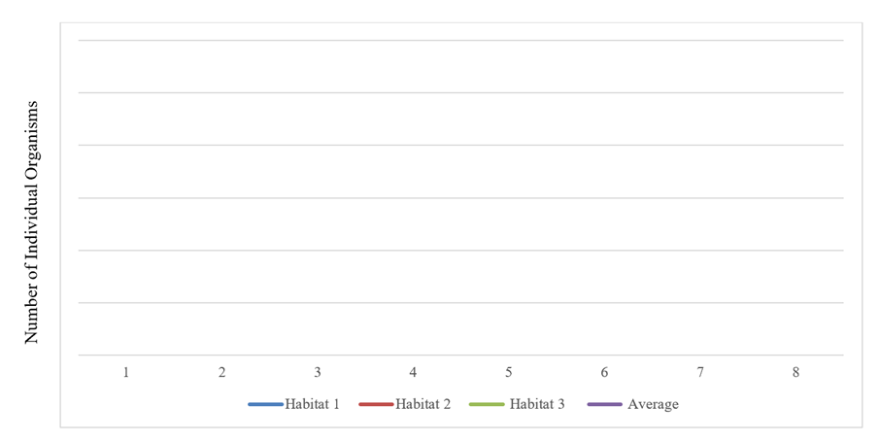
Task: Click the green Habitat 3 legend line
Action: coord(487,404)
